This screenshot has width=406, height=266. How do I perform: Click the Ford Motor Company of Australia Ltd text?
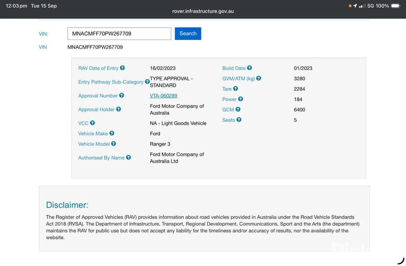tap(177, 158)
